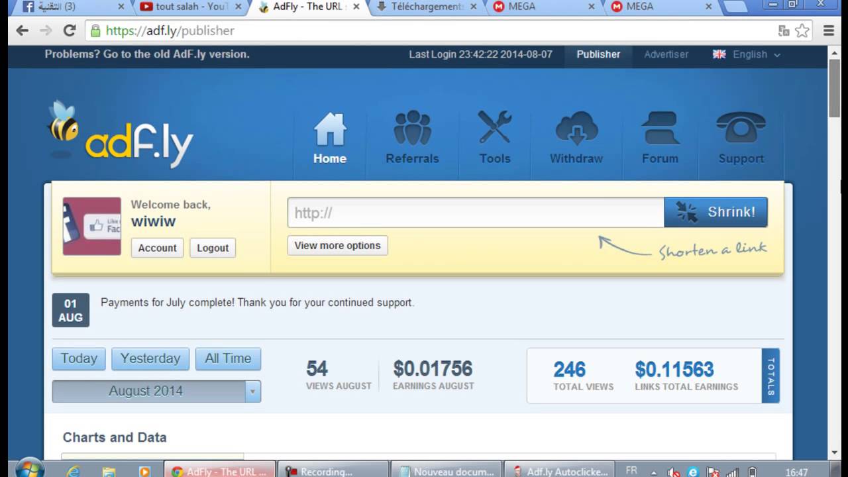The image size is (848, 477).
Task: Click the green padlock security icon
Action: pyautogui.click(x=95, y=30)
